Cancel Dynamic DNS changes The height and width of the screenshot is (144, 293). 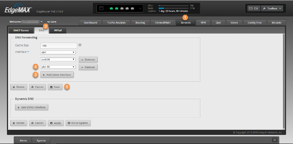[37, 123]
